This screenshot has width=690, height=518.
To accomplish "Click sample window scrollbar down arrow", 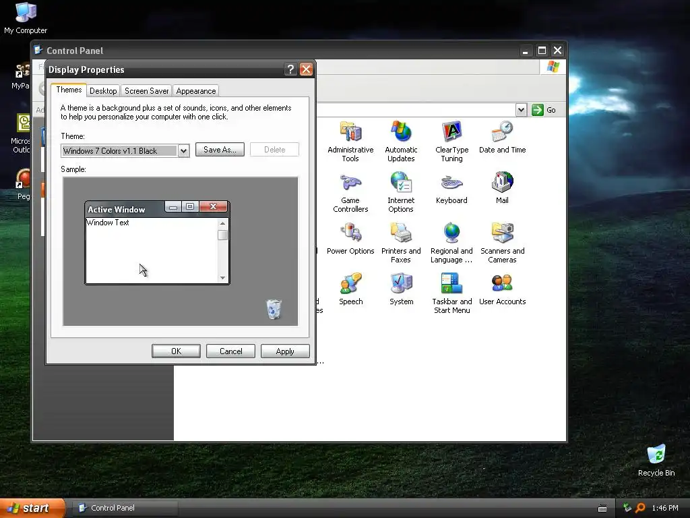I will click(x=222, y=277).
